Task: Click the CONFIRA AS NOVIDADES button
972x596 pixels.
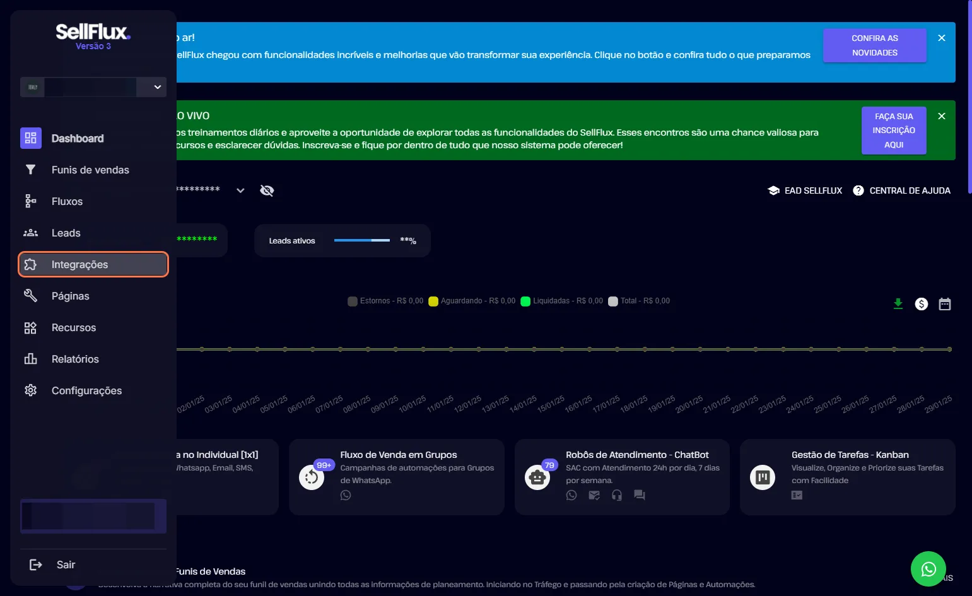Action: click(874, 45)
